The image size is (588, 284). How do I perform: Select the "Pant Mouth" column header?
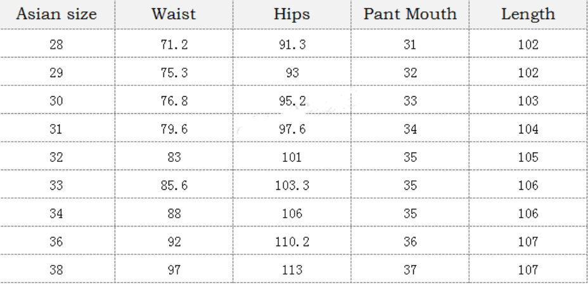click(410, 15)
